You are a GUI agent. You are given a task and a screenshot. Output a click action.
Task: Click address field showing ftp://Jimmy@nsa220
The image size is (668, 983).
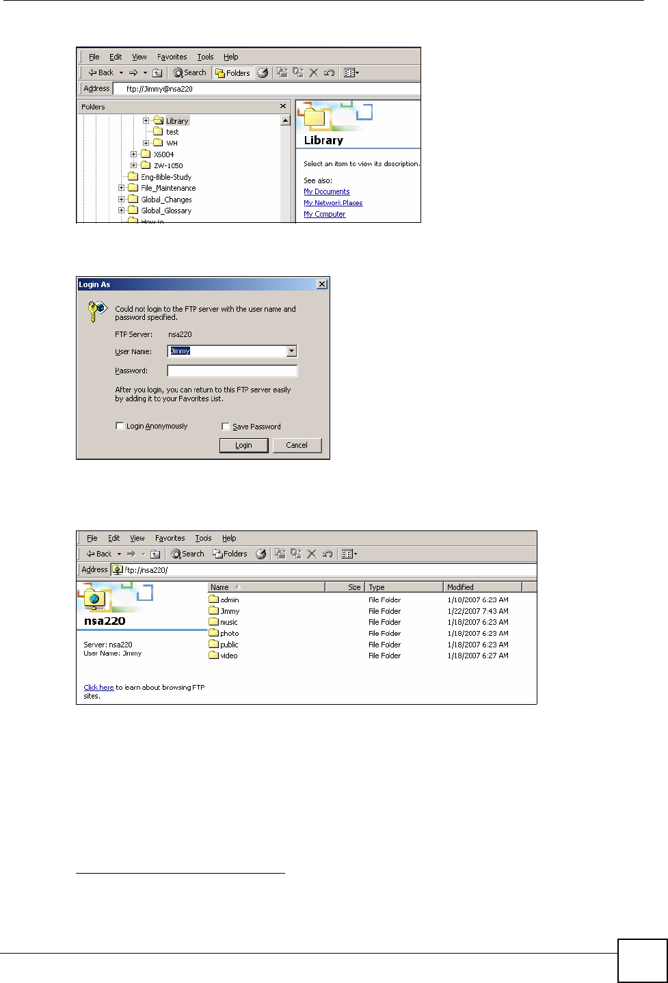(x=267, y=89)
